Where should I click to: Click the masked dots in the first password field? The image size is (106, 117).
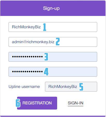[x=27, y=57]
